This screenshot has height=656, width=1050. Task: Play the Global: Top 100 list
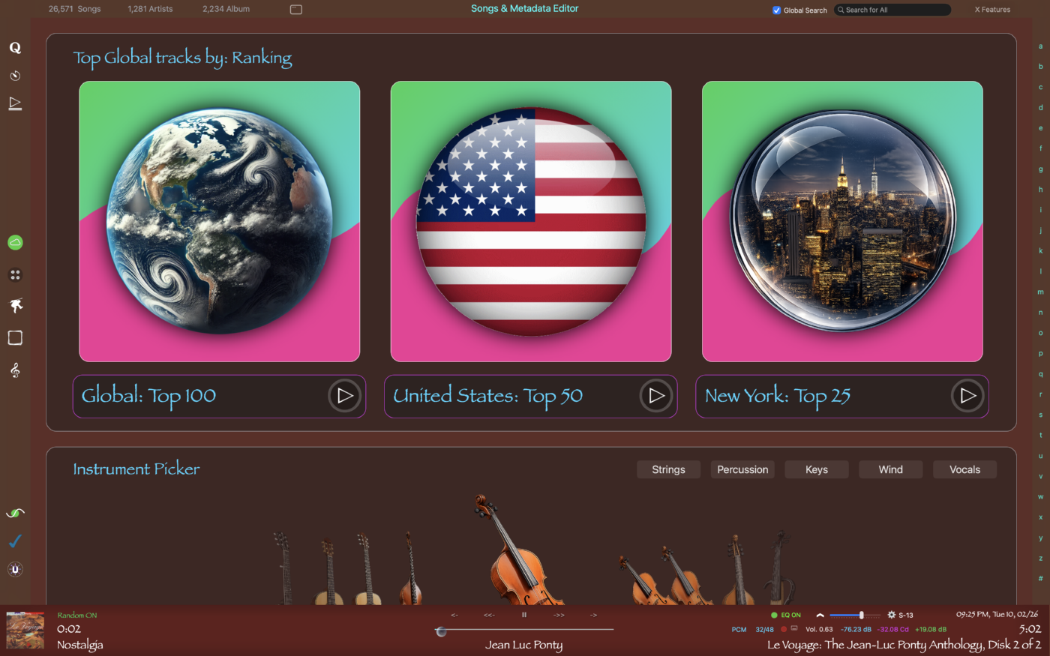tap(345, 396)
